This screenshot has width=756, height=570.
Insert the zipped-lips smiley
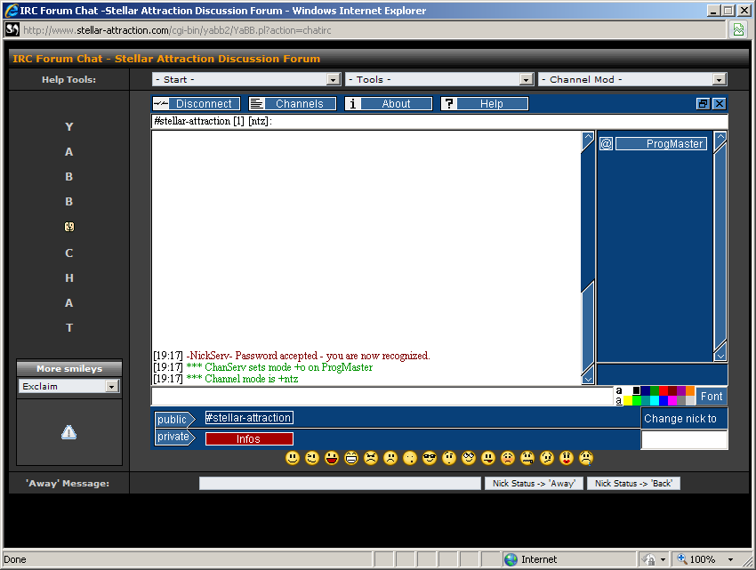(527, 458)
